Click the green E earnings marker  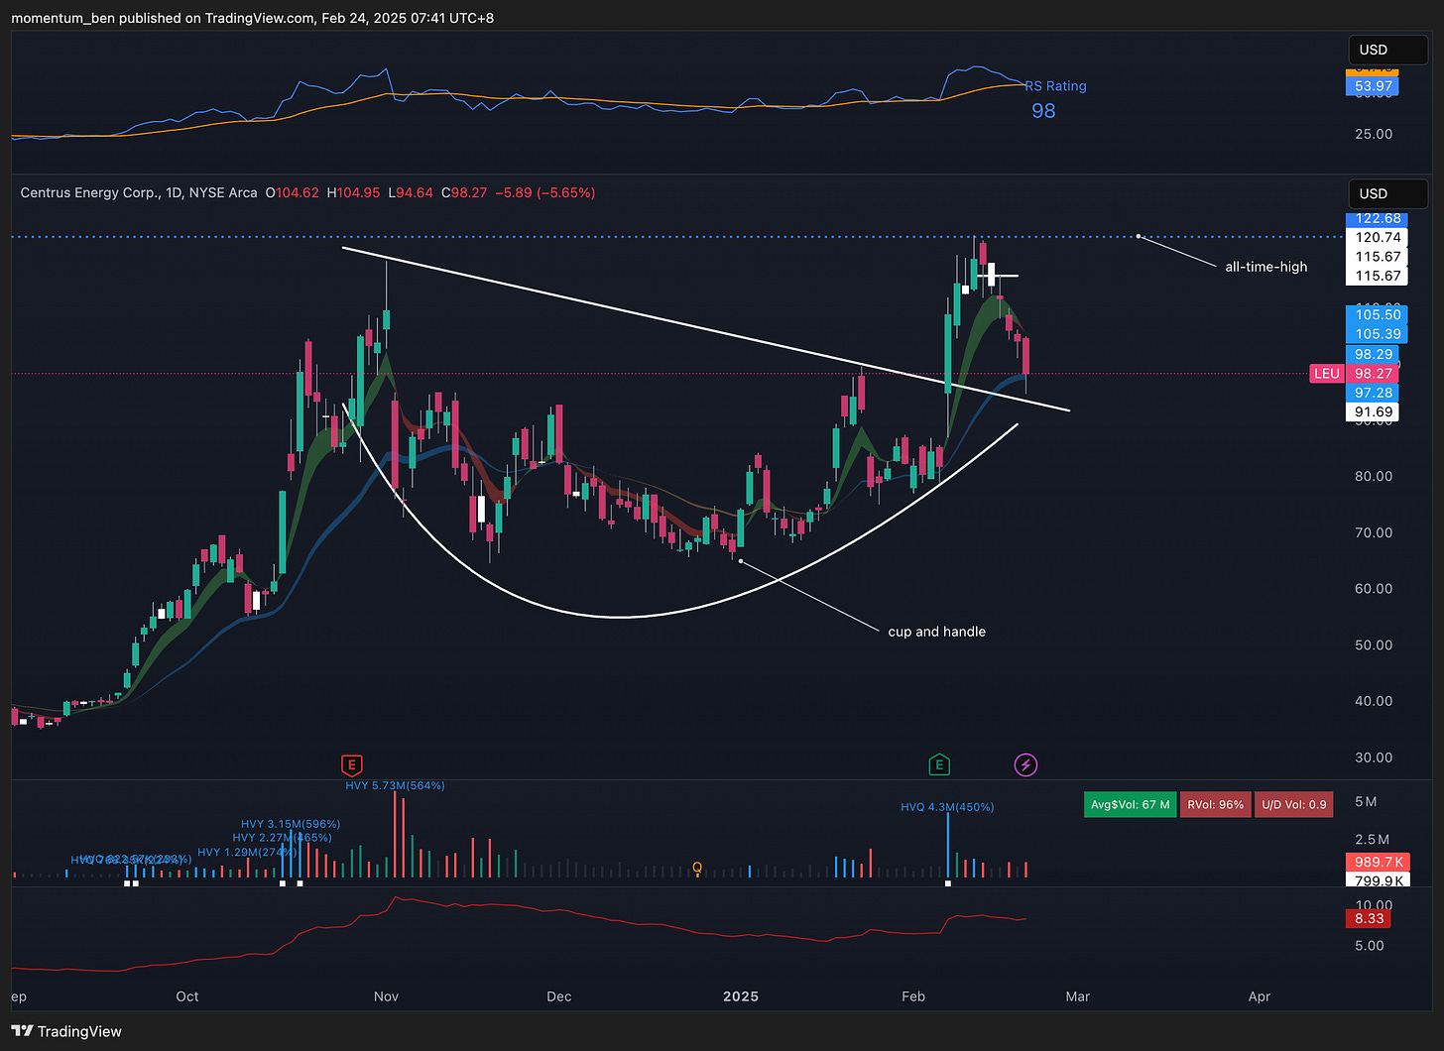coord(939,764)
